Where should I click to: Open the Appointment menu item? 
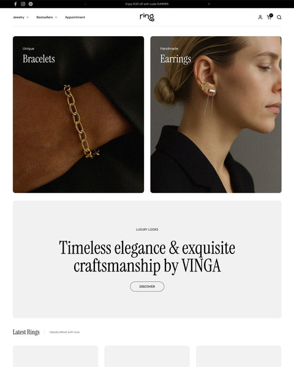[x=75, y=17]
